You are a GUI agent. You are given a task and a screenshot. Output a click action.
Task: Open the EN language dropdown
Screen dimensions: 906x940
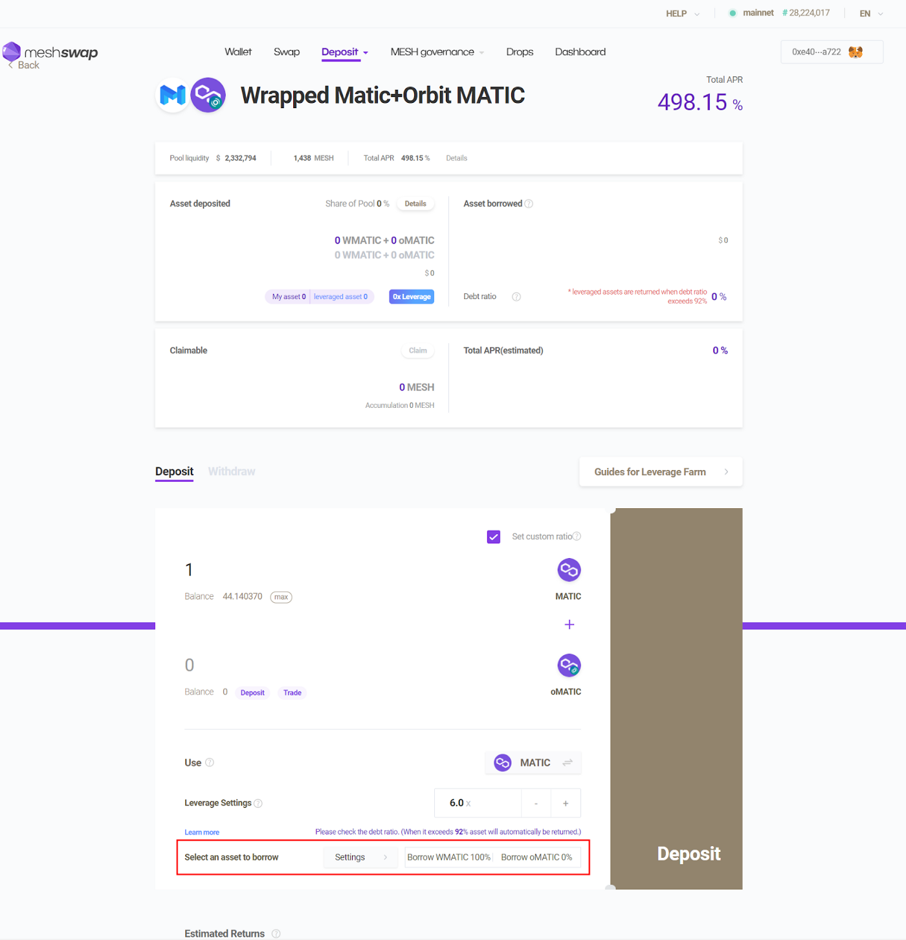pos(871,14)
